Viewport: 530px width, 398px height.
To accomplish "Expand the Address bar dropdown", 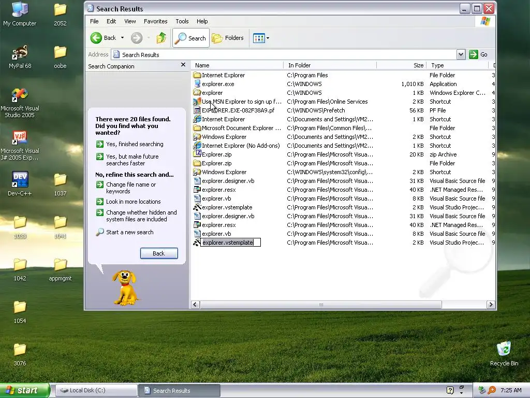I will (x=460, y=54).
